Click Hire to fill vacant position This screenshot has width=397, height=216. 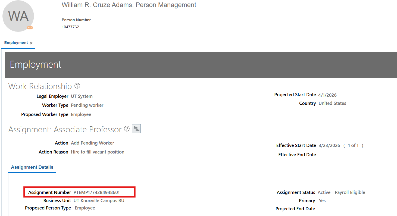coord(98,152)
